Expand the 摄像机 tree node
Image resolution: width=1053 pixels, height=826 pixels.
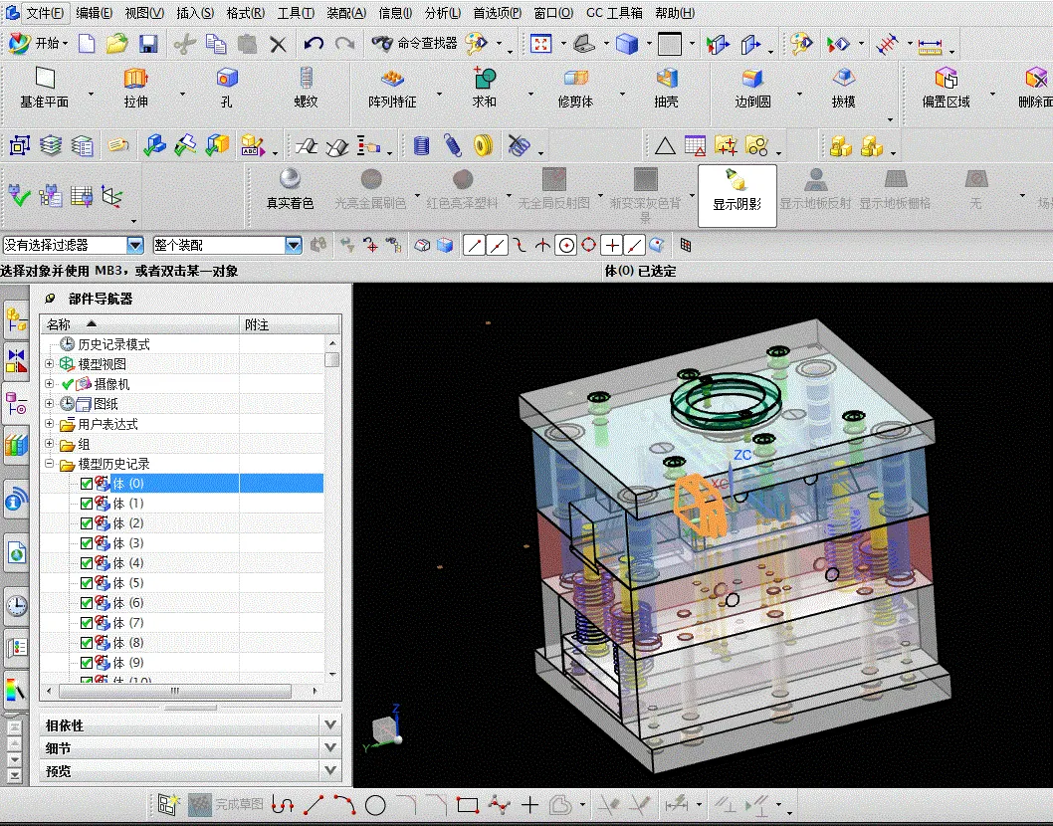click(x=49, y=384)
